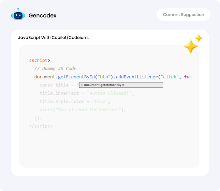220x191 pixels.
Task: Click the alert statement line
Action: (x=83, y=110)
